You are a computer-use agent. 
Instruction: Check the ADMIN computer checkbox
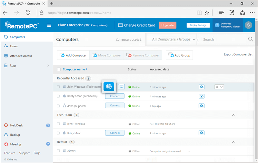pyautogui.click(x=58, y=151)
